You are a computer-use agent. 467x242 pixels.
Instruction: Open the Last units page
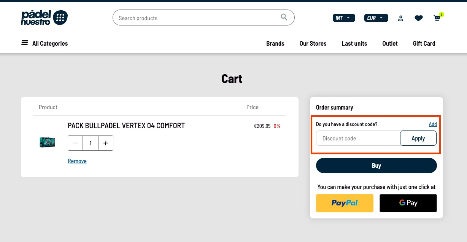pyautogui.click(x=354, y=43)
